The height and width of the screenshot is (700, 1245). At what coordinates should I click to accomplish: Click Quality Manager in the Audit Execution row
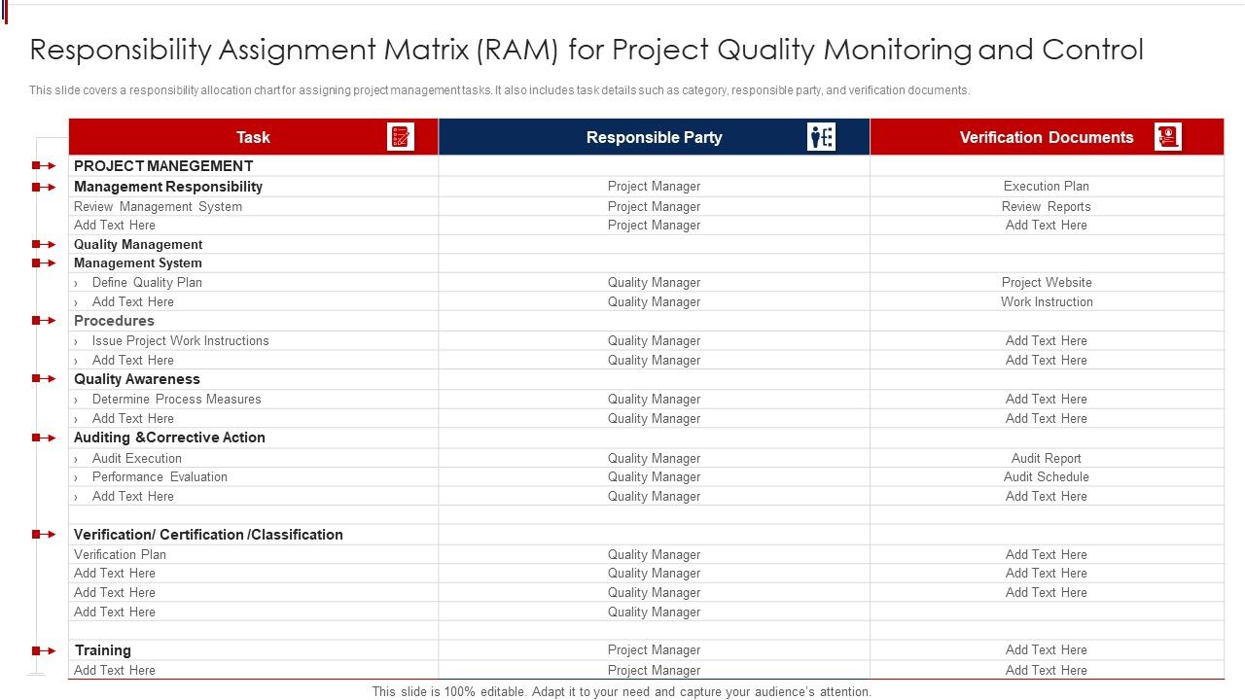coord(654,458)
